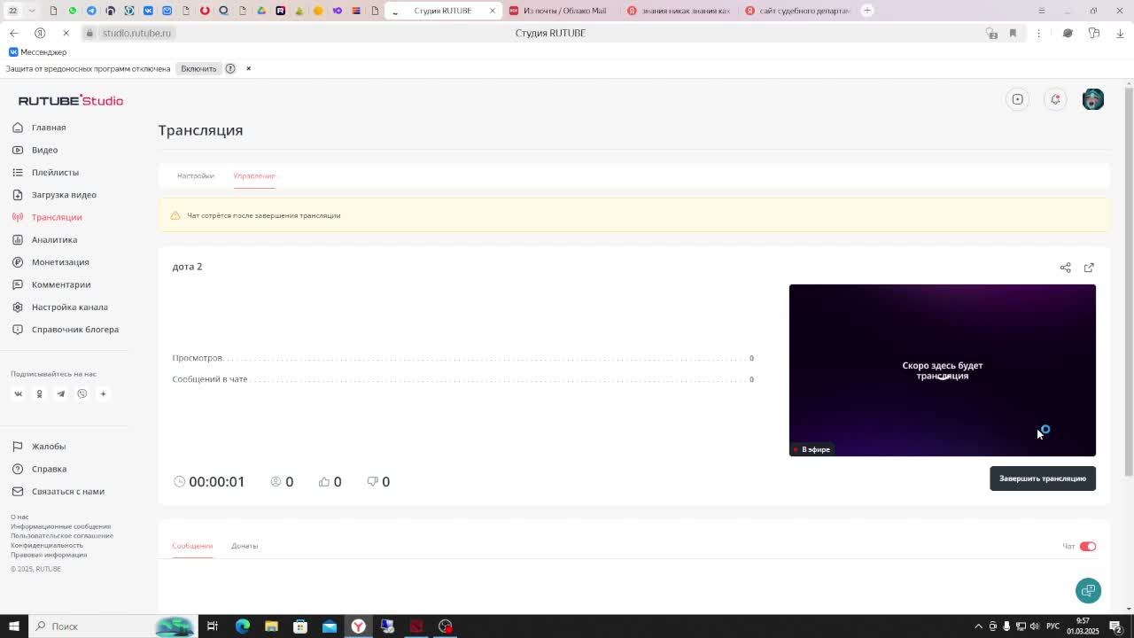Switch to the Донаты tab
1134x638 pixels.
tap(245, 546)
